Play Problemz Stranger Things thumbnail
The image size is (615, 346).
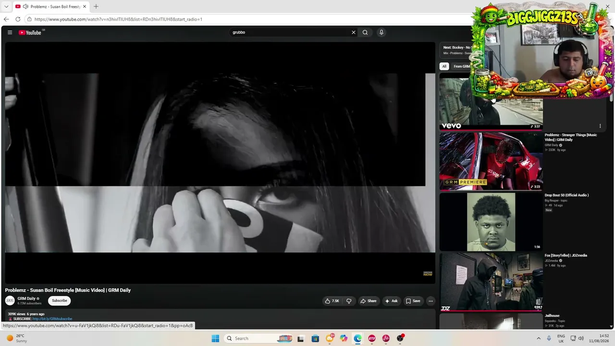(491, 161)
